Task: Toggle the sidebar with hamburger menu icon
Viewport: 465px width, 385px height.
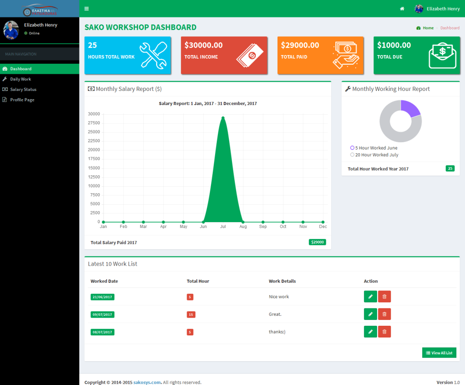Action: [86, 9]
